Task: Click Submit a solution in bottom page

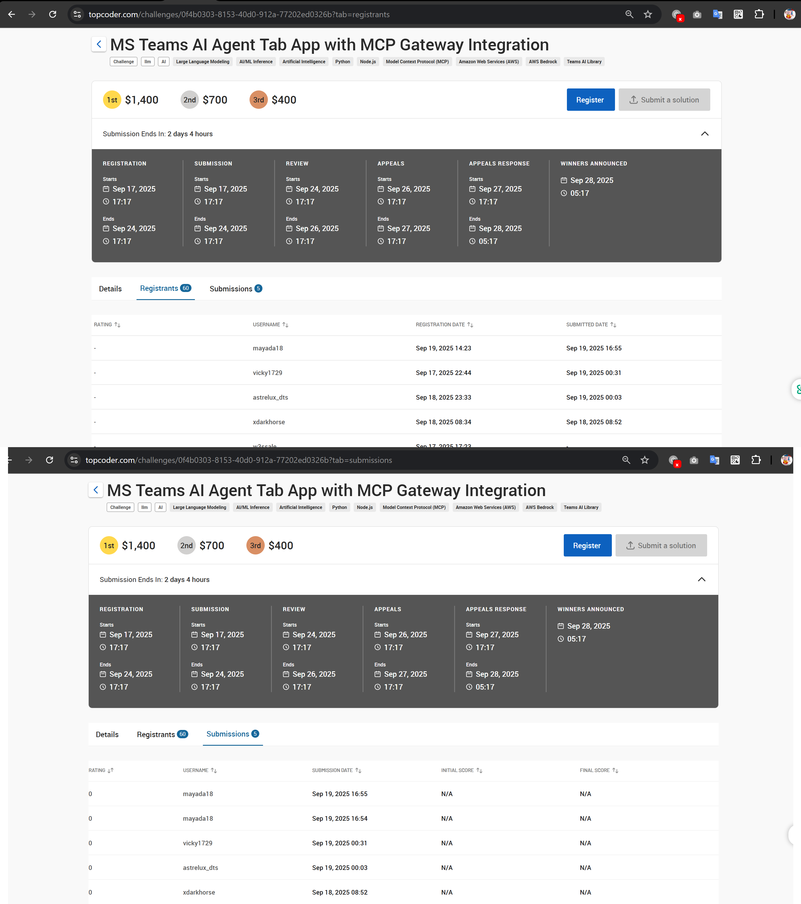Action: 661,546
